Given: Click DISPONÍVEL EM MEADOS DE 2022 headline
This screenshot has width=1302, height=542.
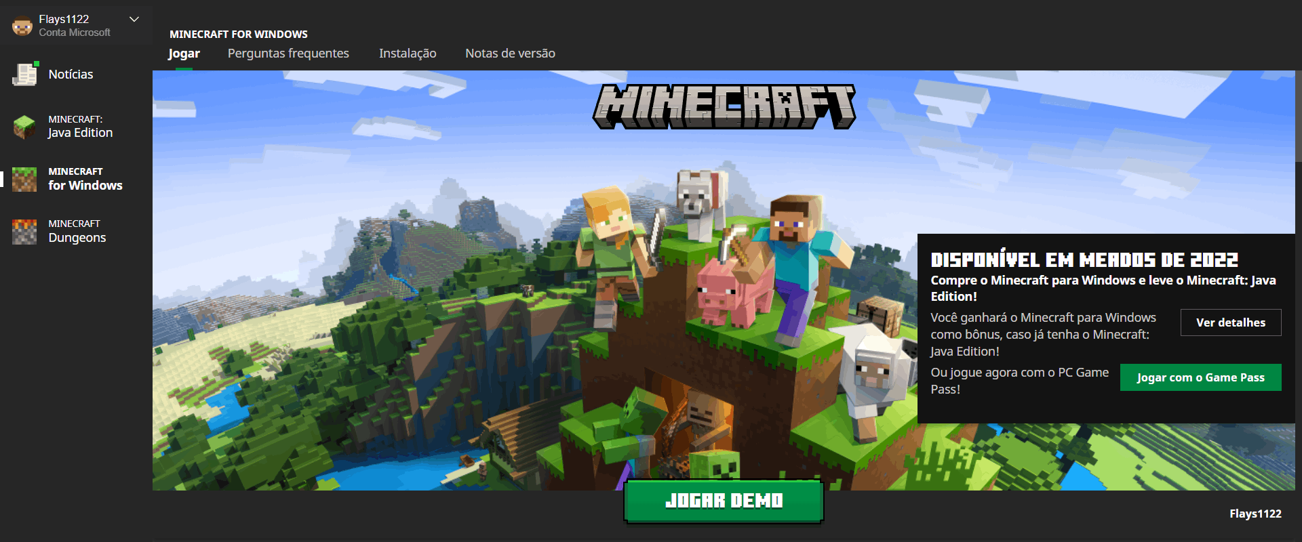Looking at the screenshot, I should pos(1084,259).
